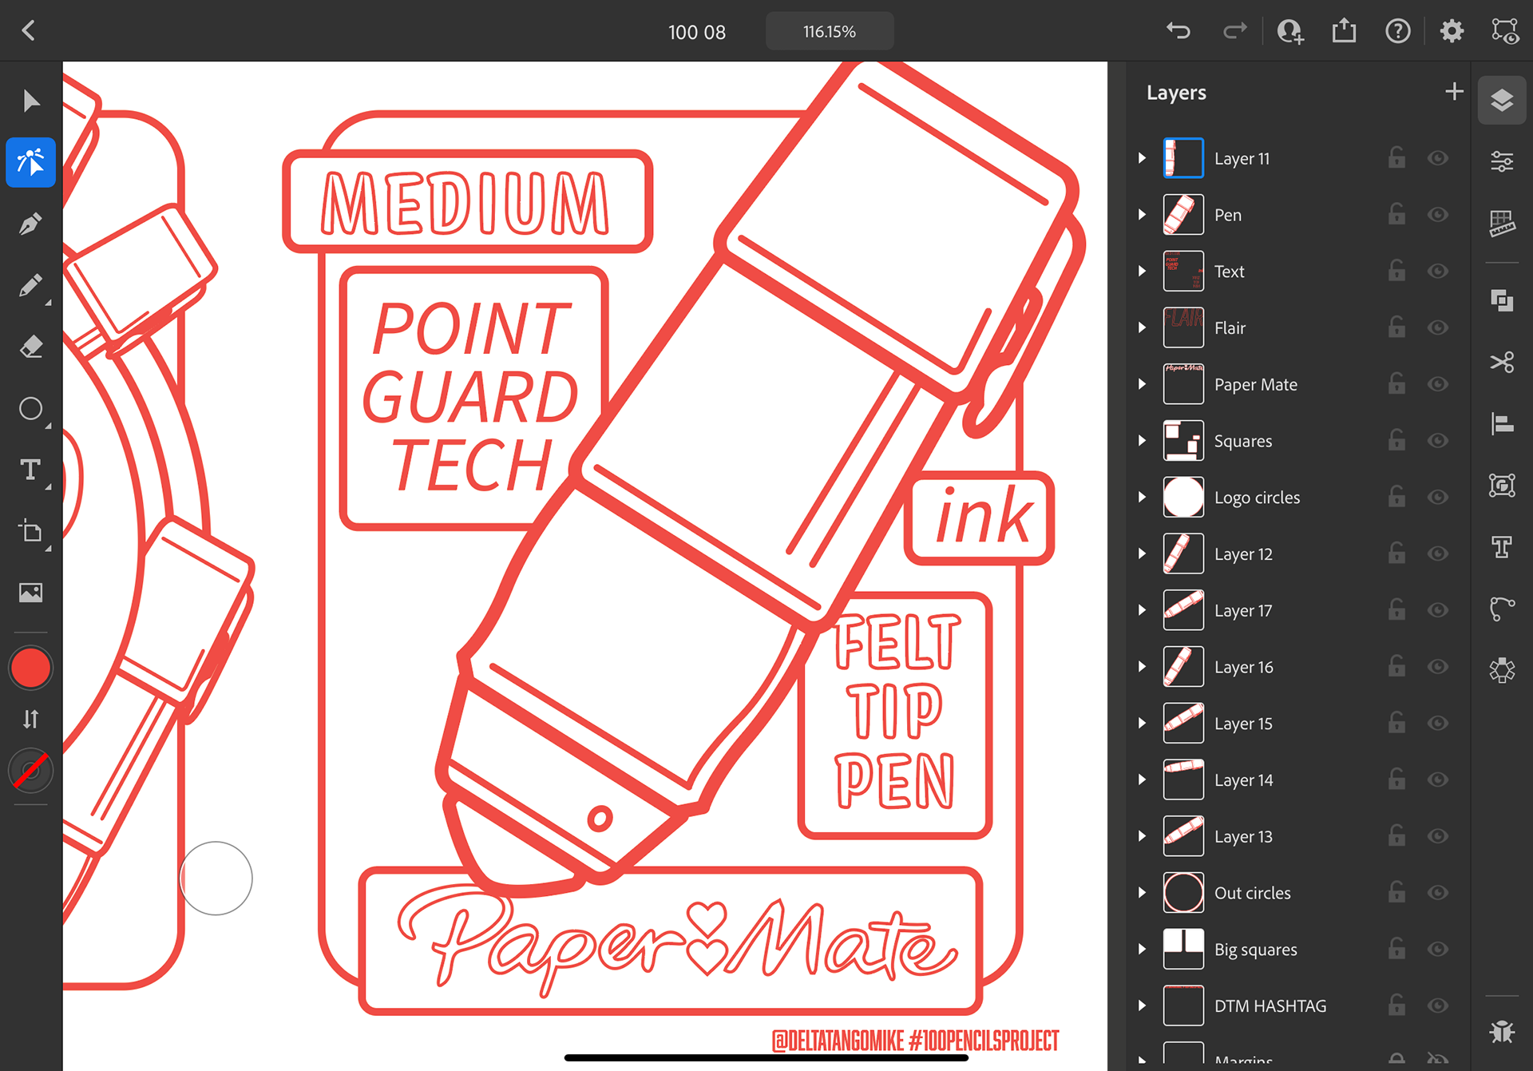This screenshot has width=1533, height=1071.
Task: Hide the Out circles layer
Action: tap(1438, 893)
